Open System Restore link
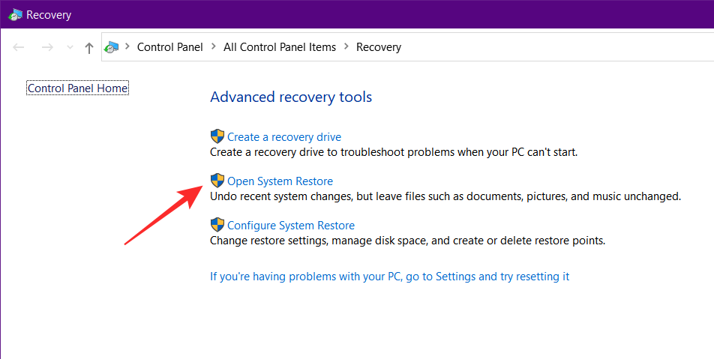Screen dimensions: 714x359 280,181
